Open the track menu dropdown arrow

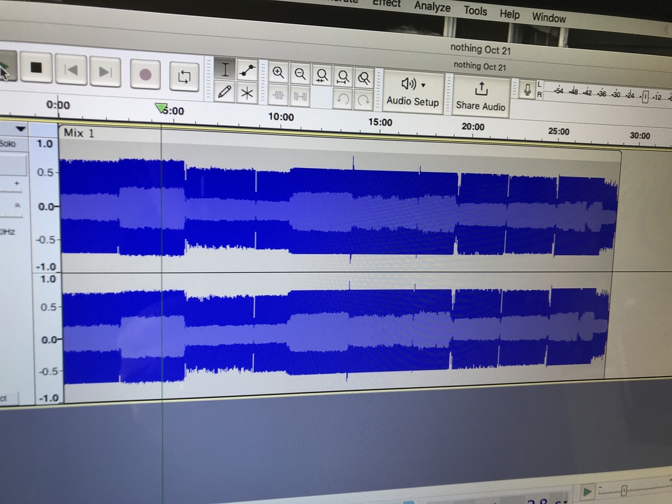click(x=20, y=129)
